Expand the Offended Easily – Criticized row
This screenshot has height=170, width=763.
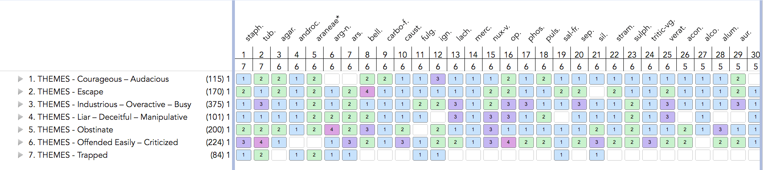20,142
